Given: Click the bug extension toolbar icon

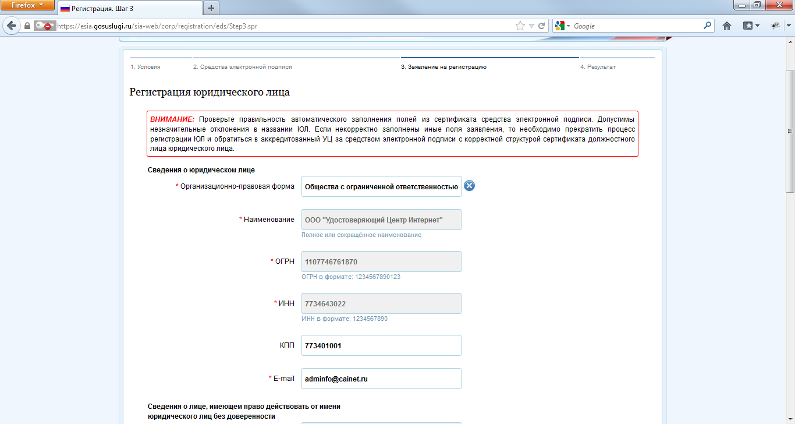Looking at the screenshot, I should coord(775,26).
